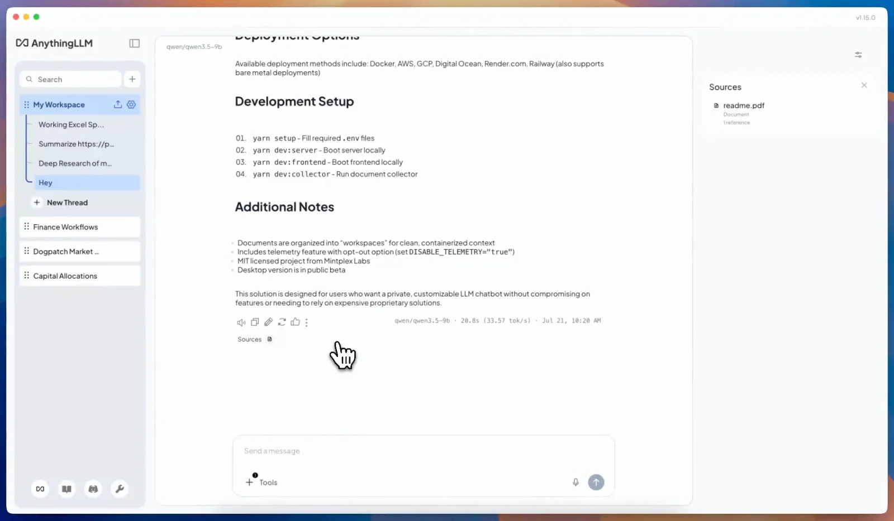
Task: Click the Additional Notes heading
Action: pyautogui.click(x=284, y=207)
